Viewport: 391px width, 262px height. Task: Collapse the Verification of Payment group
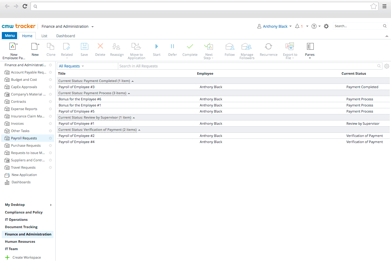pyautogui.click(x=139, y=130)
